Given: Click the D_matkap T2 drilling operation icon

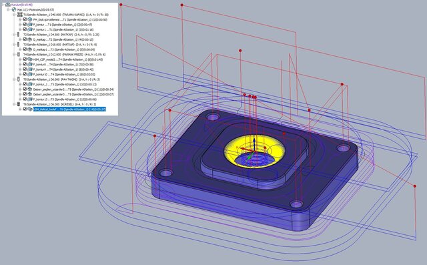Looking at the screenshot, I should click(29, 39).
